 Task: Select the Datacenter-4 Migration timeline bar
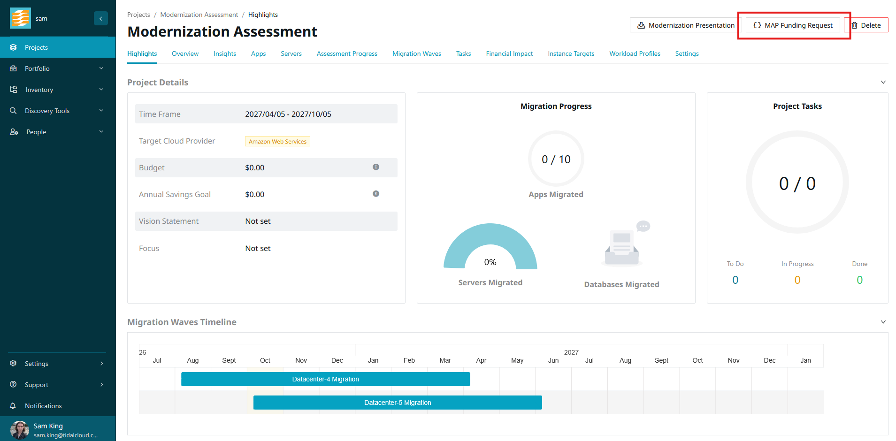[x=326, y=379]
